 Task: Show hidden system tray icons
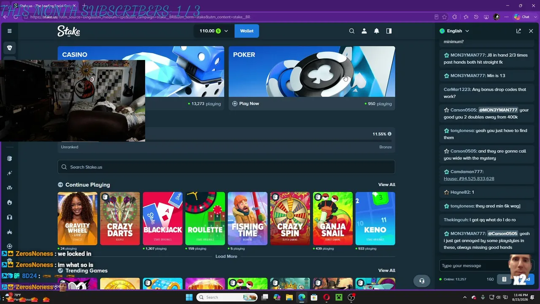465,297
